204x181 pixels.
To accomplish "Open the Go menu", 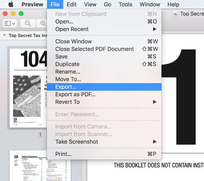I will click(x=107, y=4).
